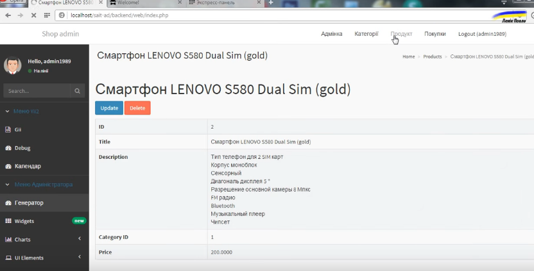This screenshot has width=534, height=271.
Task: Click the Bluetooth line in description
Action: click(223, 206)
